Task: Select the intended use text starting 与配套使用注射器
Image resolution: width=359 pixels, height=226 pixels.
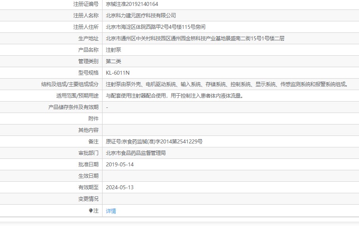Action: click(x=175, y=96)
